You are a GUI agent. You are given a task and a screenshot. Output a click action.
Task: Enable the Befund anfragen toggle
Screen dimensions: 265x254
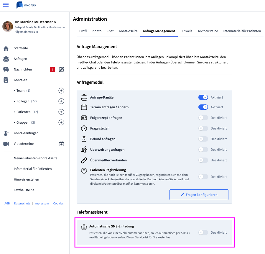tap(203, 139)
